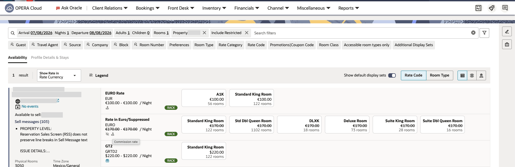Select Std Dbl Queen Room 1102 rooms card
The image size is (515, 167).
pos(252,125)
